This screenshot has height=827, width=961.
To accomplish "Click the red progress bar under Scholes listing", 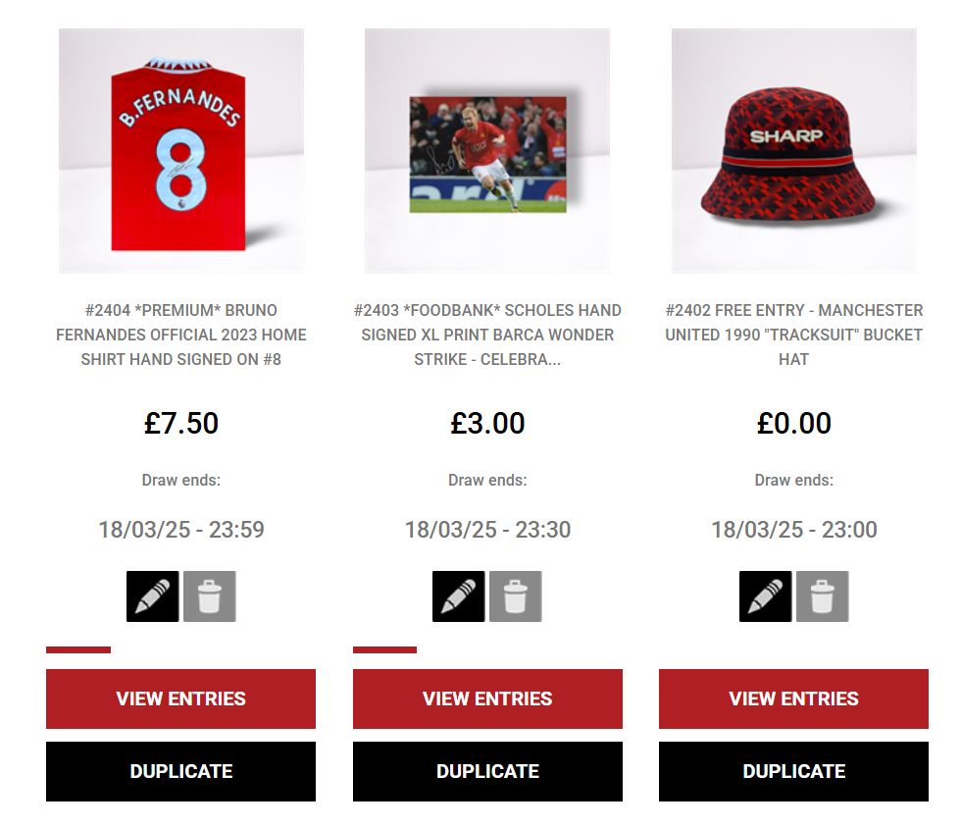I will coord(384,649).
